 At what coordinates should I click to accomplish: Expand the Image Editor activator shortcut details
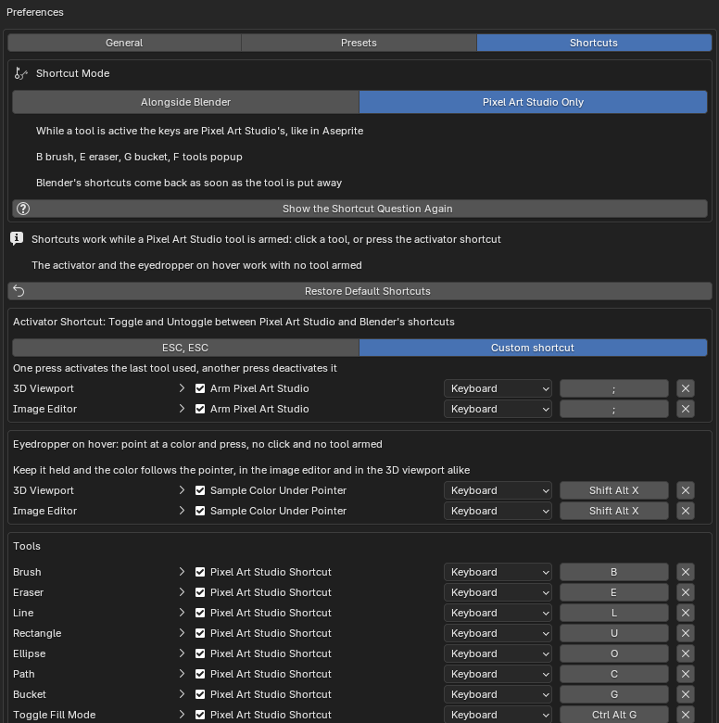coord(182,409)
